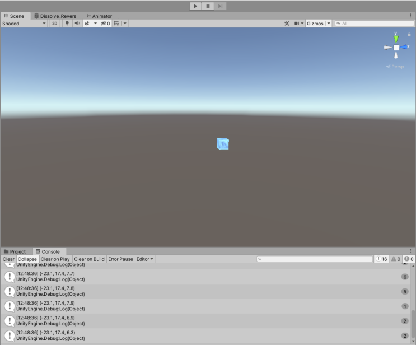Click the count badge 1 on 7.9 log
The height and width of the screenshot is (345, 416).
tap(405, 306)
